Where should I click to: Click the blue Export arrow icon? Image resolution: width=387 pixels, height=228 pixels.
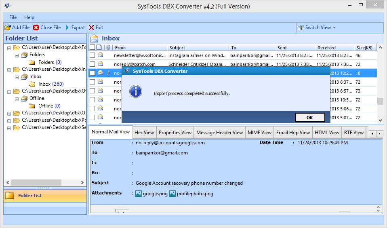tap(67, 27)
